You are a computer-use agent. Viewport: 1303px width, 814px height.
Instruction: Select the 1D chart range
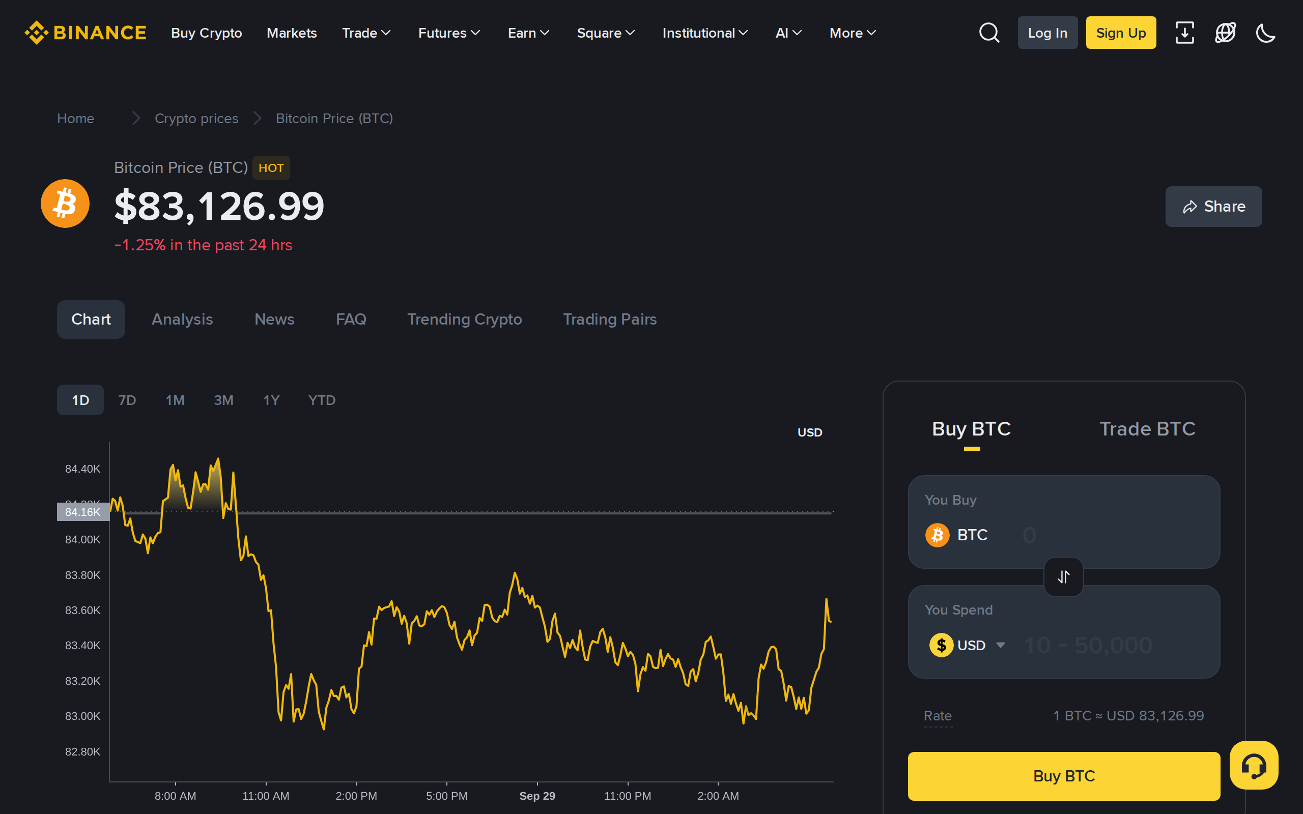(x=80, y=400)
